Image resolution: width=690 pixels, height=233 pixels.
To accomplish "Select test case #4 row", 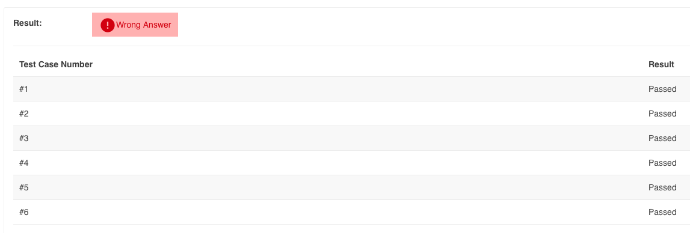I will (x=351, y=163).
